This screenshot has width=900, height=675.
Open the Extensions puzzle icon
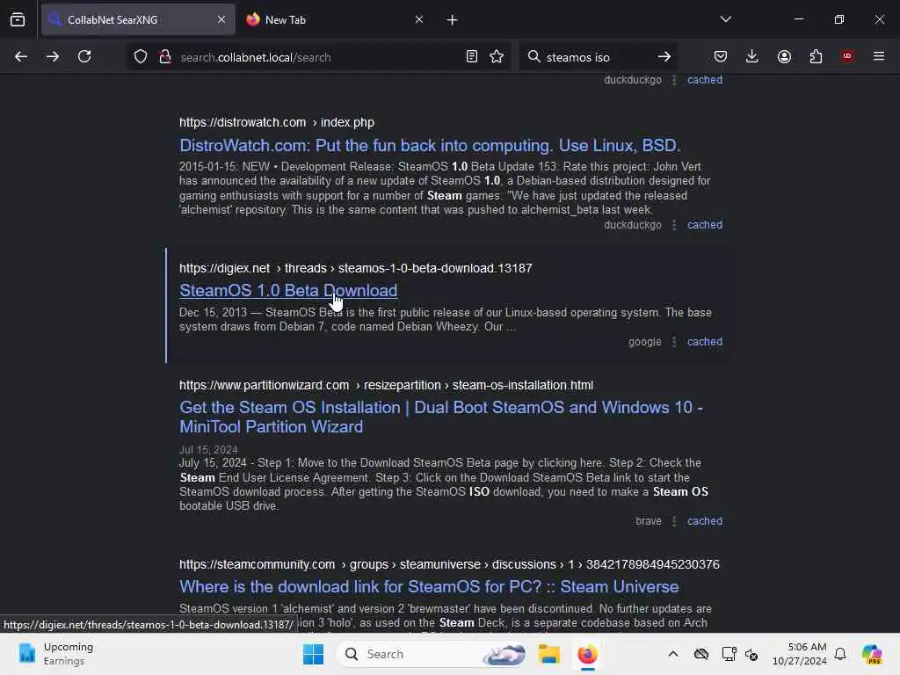click(x=816, y=57)
